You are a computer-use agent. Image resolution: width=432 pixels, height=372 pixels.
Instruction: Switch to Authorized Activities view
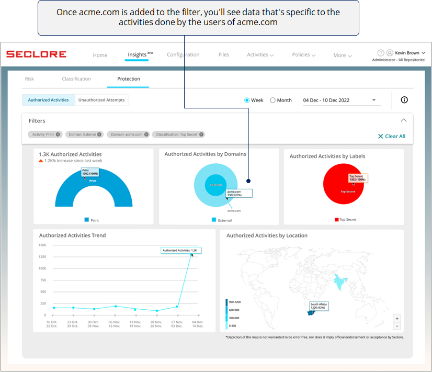click(x=48, y=100)
